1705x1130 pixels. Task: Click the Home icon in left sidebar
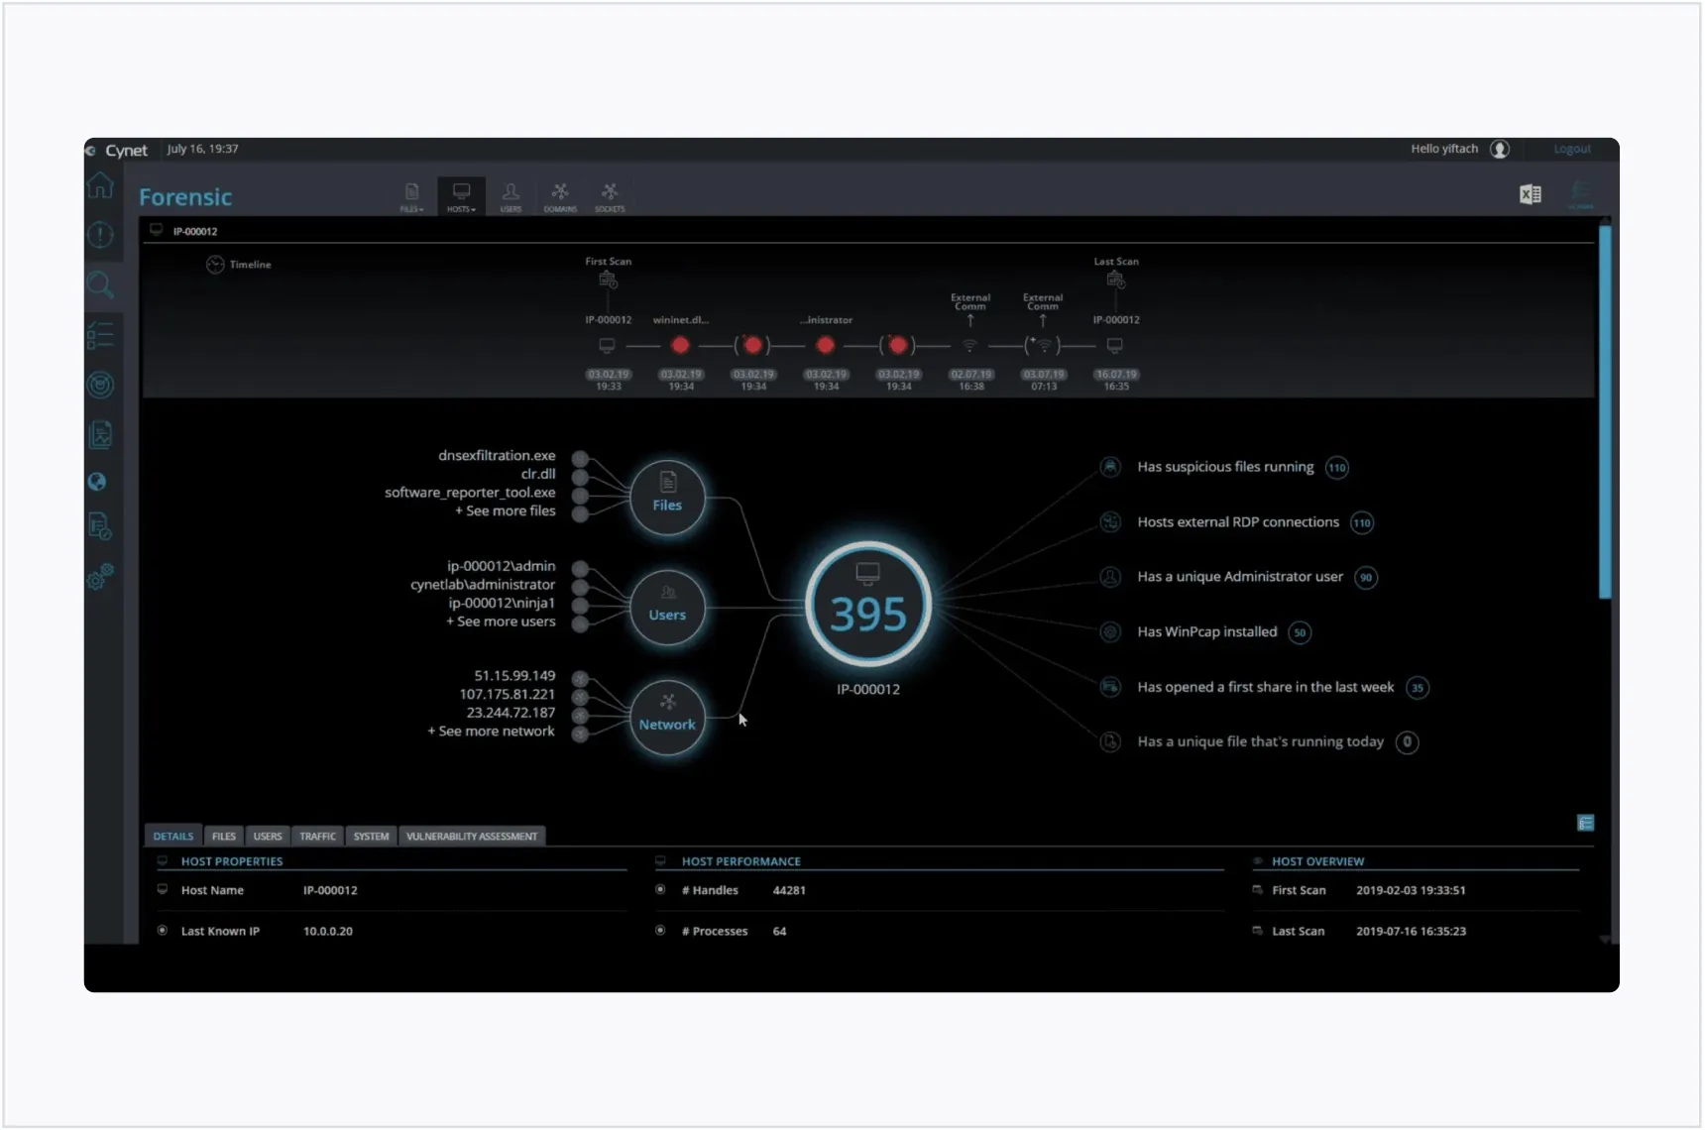pyautogui.click(x=100, y=185)
